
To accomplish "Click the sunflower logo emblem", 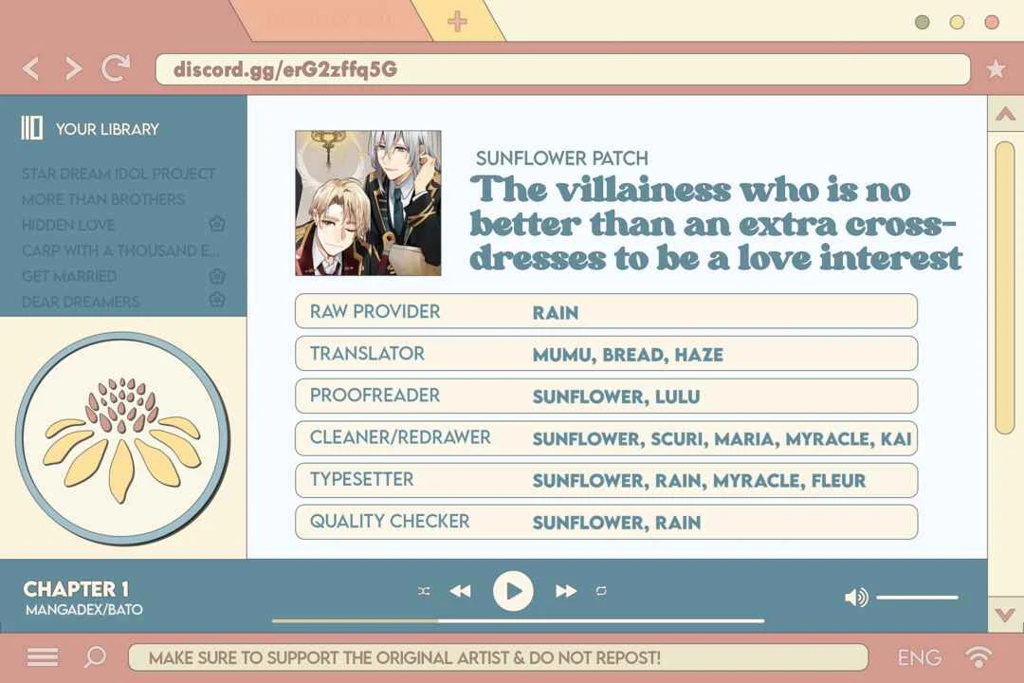I will tap(122, 438).
